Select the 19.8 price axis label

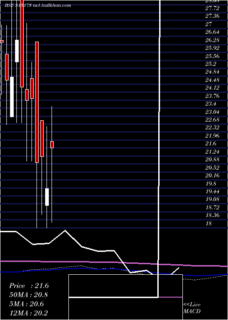click(211, 184)
